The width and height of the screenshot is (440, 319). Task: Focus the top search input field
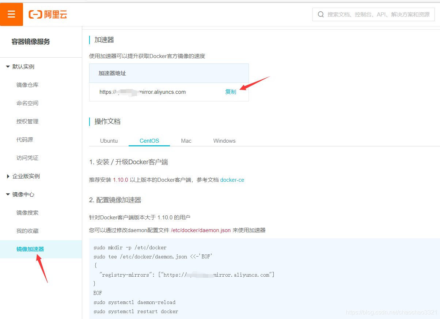tap(373, 15)
